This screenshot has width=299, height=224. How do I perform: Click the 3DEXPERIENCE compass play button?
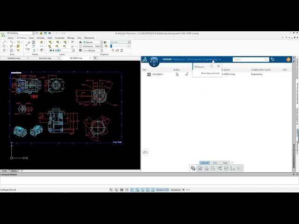154,62
